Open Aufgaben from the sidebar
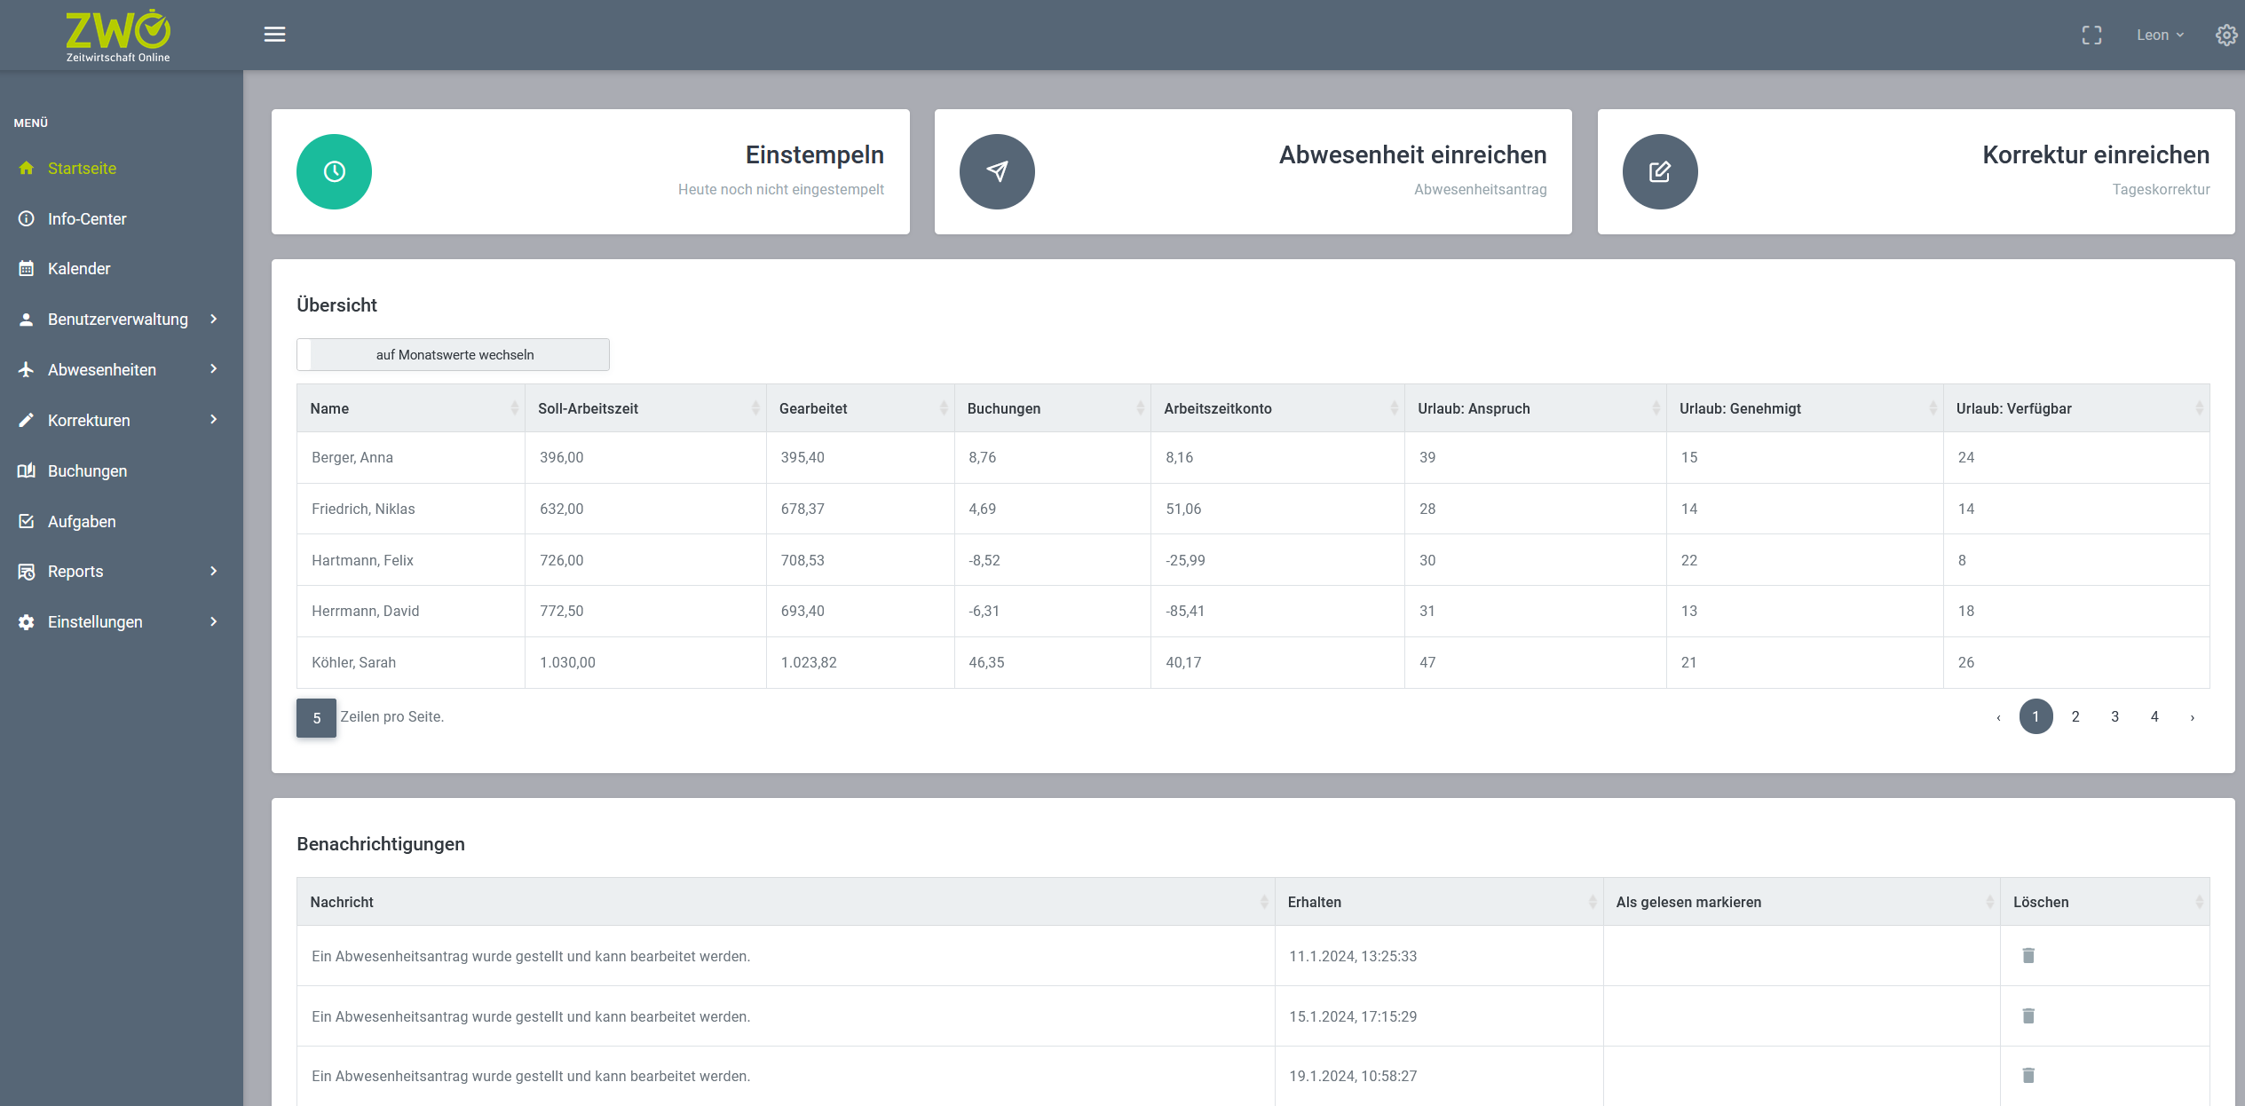Image resolution: width=2245 pixels, height=1106 pixels. pos(82,521)
